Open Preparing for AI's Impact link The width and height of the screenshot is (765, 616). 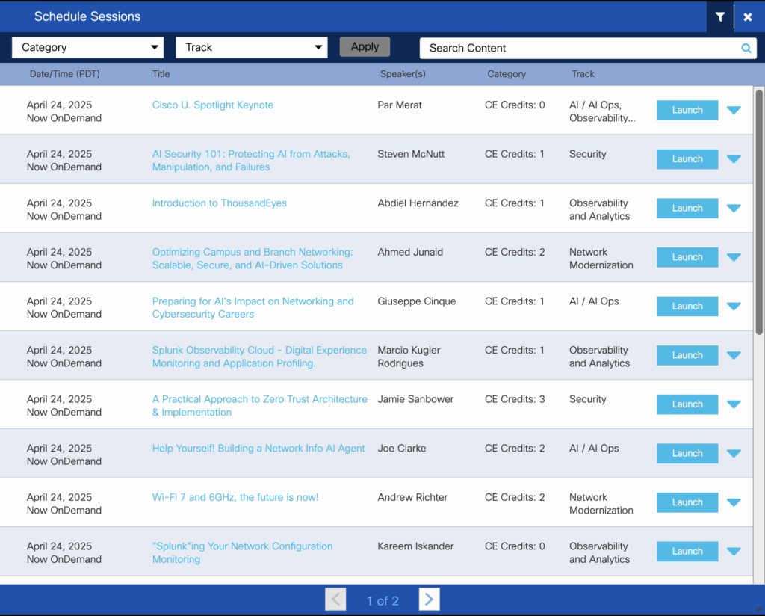click(x=253, y=307)
